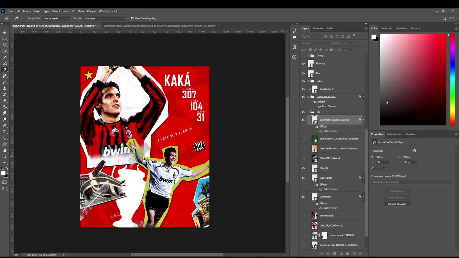459x258 pixels.
Task: Open the Image menu
Action: [x=27, y=11]
